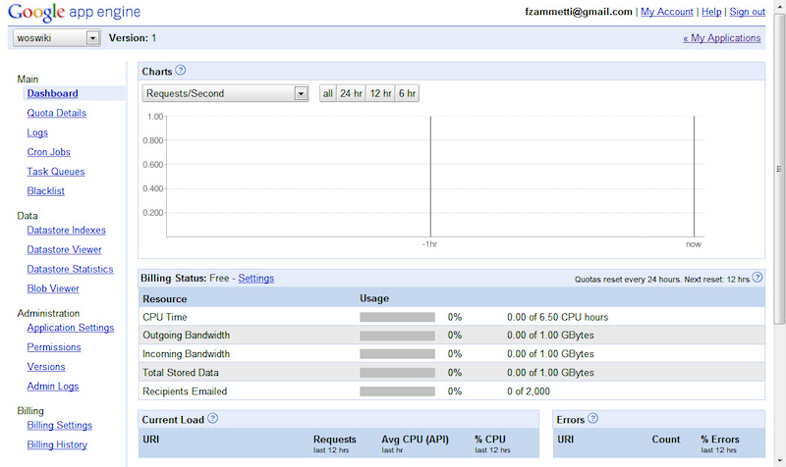Click the Google App Engine logo

pos(75,12)
